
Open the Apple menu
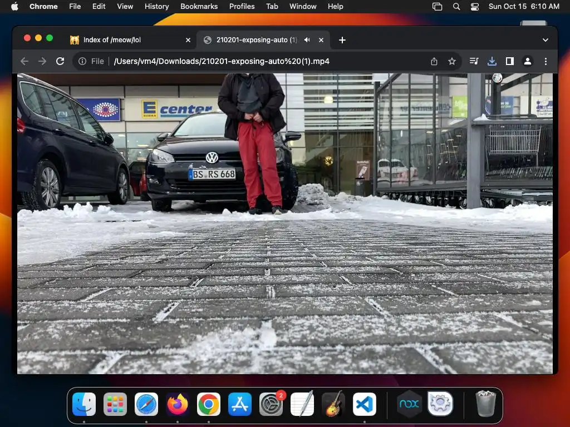click(x=14, y=6)
